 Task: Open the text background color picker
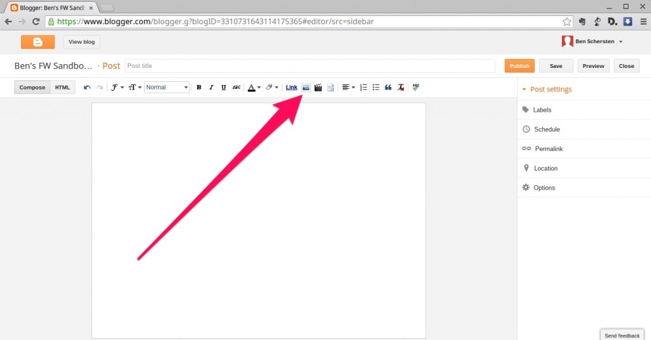(x=271, y=88)
